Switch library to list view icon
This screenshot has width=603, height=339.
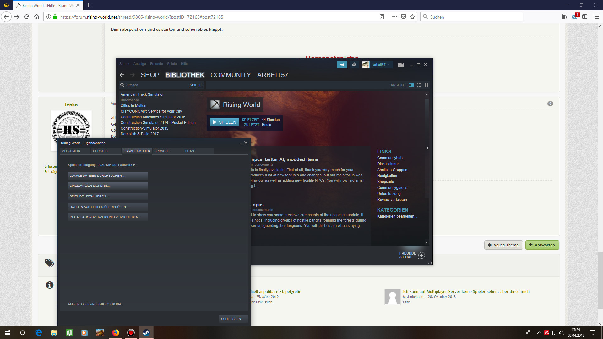(419, 85)
